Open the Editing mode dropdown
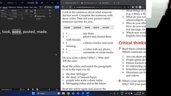This screenshot has width=171, height=96. tap(49, 7)
